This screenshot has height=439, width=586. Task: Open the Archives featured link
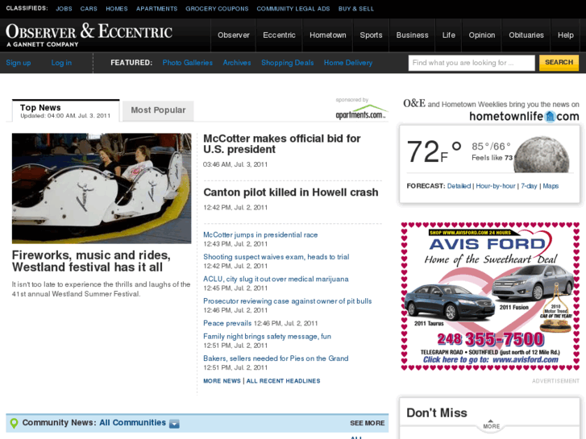coord(237,63)
